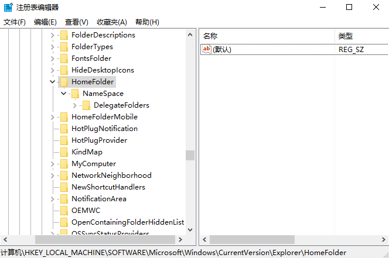Click the tree pane vertical scrollbar thumb
Viewport: 389px width, 258px height.
click(190, 155)
